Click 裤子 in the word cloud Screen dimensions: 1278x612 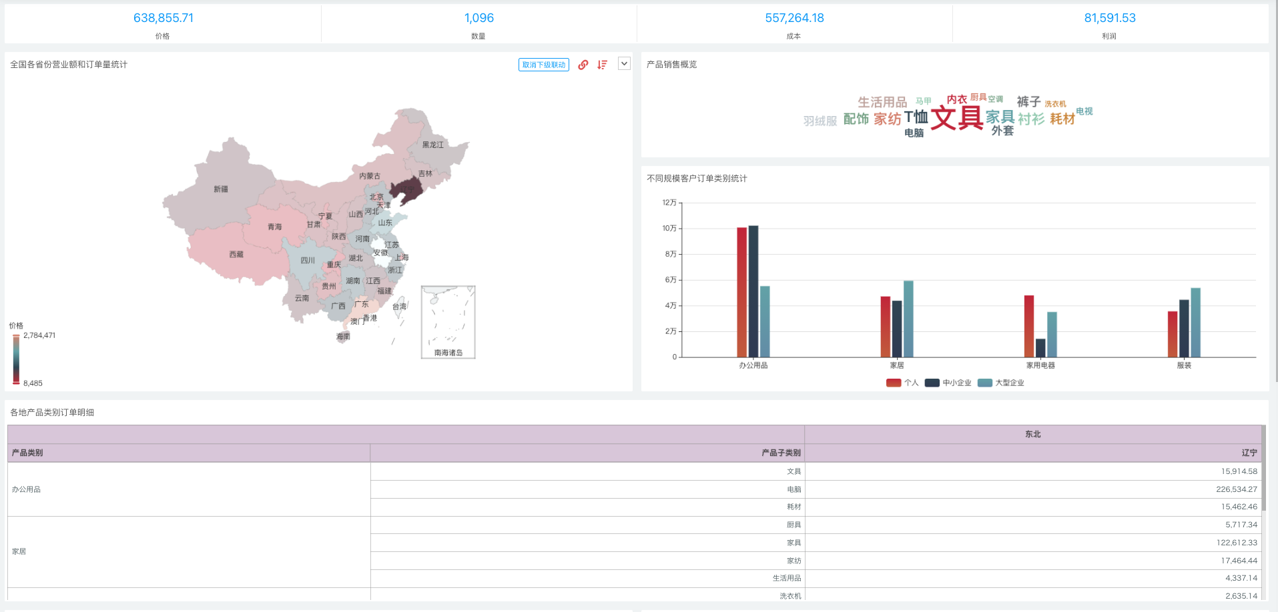point(1028,101)
